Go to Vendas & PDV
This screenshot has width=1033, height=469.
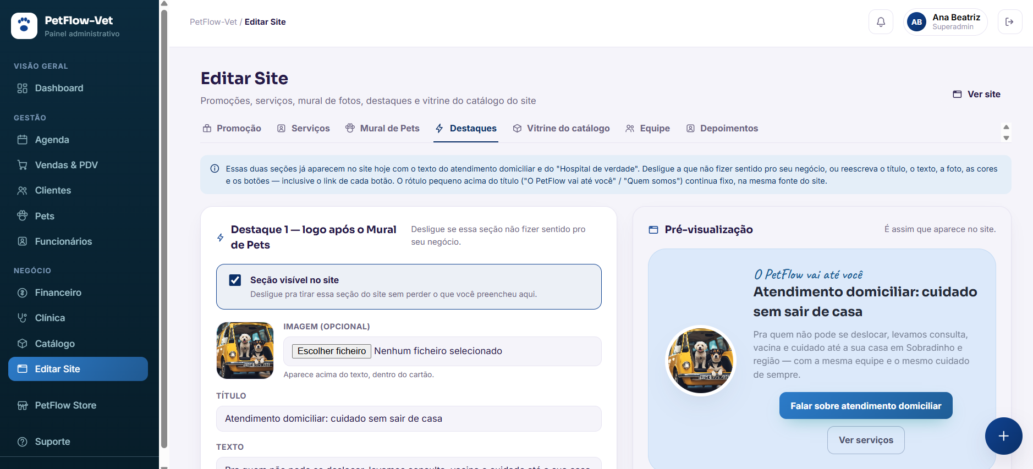[78, 165]
